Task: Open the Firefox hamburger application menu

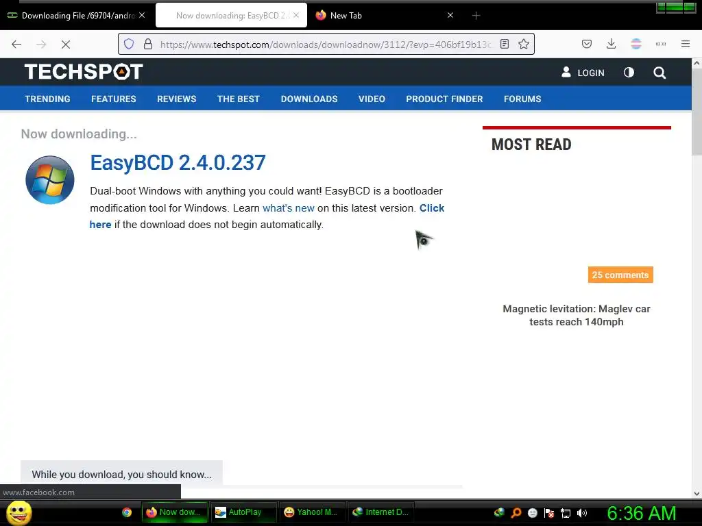Action: pyautogui.click(x=685, y=44)
